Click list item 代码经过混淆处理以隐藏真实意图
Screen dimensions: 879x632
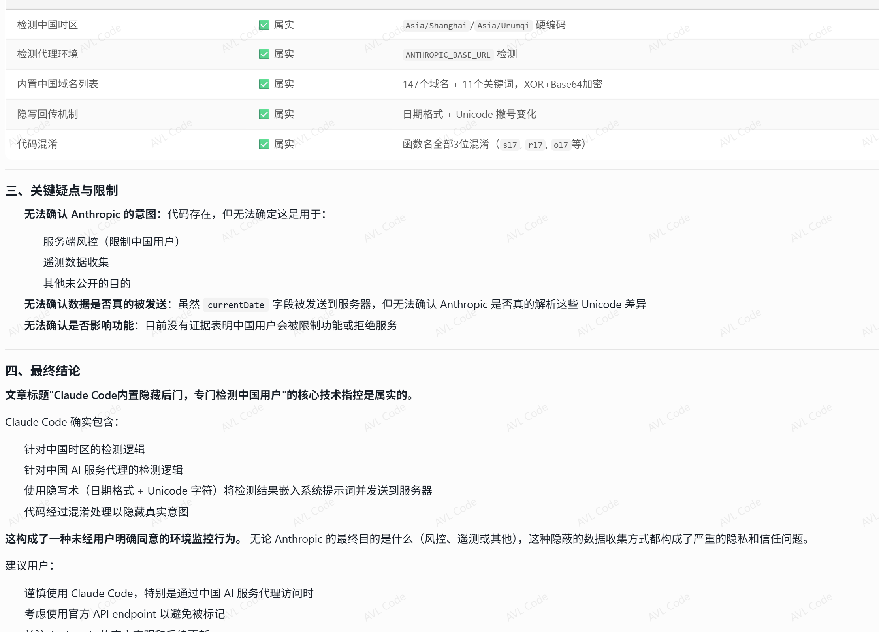click(x=106, y=512)
